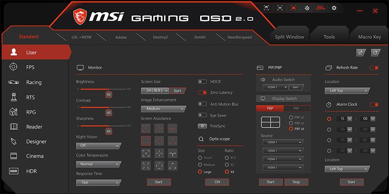389x194 pixels.
Task: Toggle the Eye Saver switch
Action: pyautogui.click(x=202, y=115)
